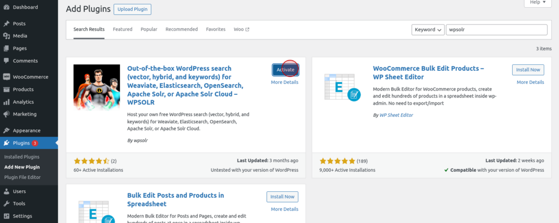Open WooCommerce Bulk Edit Products title link
Viewport: 559px width, 223px height.
point(429,73)
